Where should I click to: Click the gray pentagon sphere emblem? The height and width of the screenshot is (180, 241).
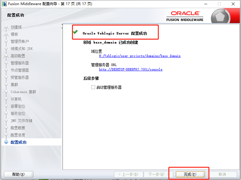tap(220, 16)
